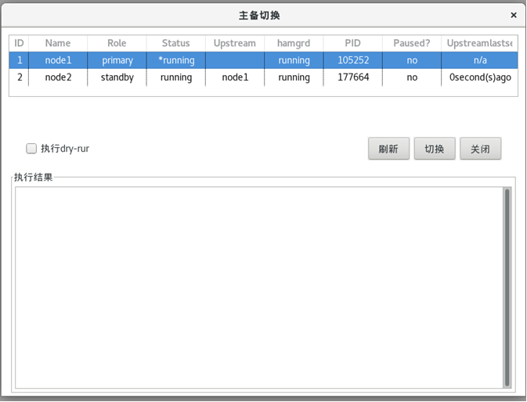Image resolution: width=527 pixels, height=402 pixels.
Task: Close the 主备切换 dialog window
Action: pos(514,15)
